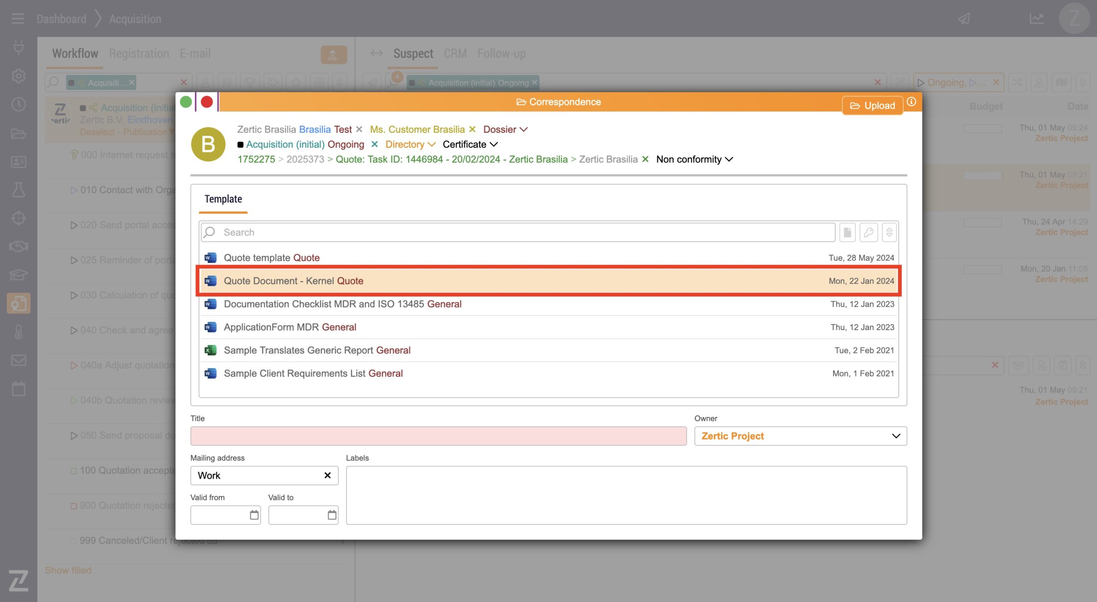The image size is (1097, 602).
Task: Remove the Ms. Customer Brasilia tag
Action: [472, 129]
